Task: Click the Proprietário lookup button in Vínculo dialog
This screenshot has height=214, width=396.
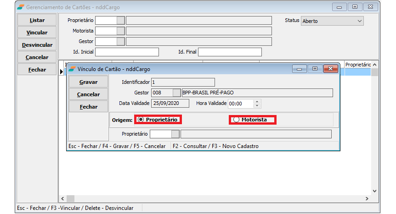Action: [175, 134]
